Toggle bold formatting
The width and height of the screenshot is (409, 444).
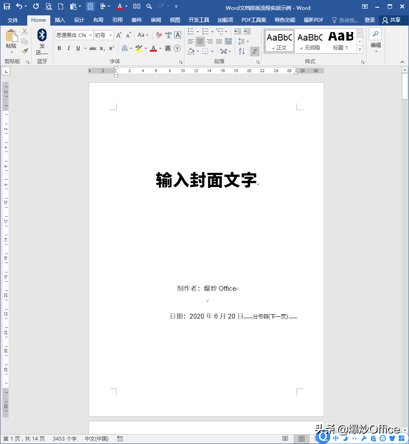pyautogui.click(x=59, y=48)
